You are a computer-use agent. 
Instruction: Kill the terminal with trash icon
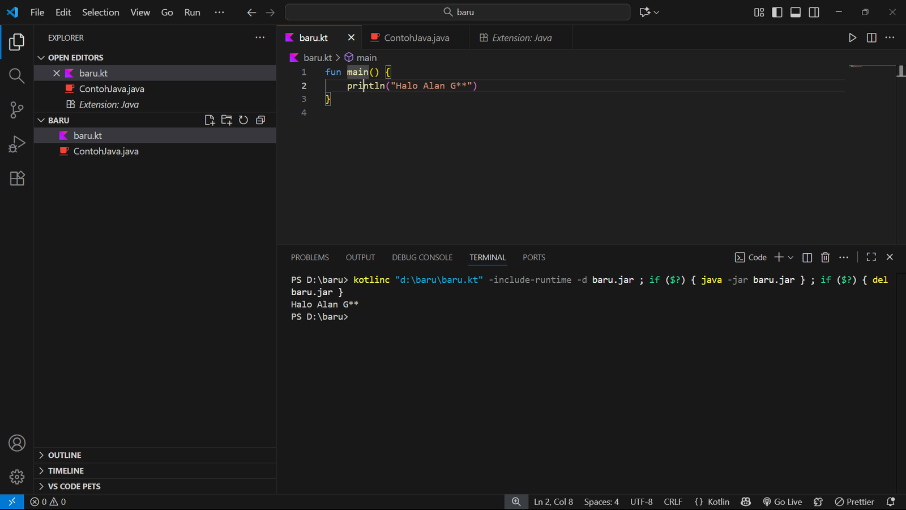(x=825, y=257)
